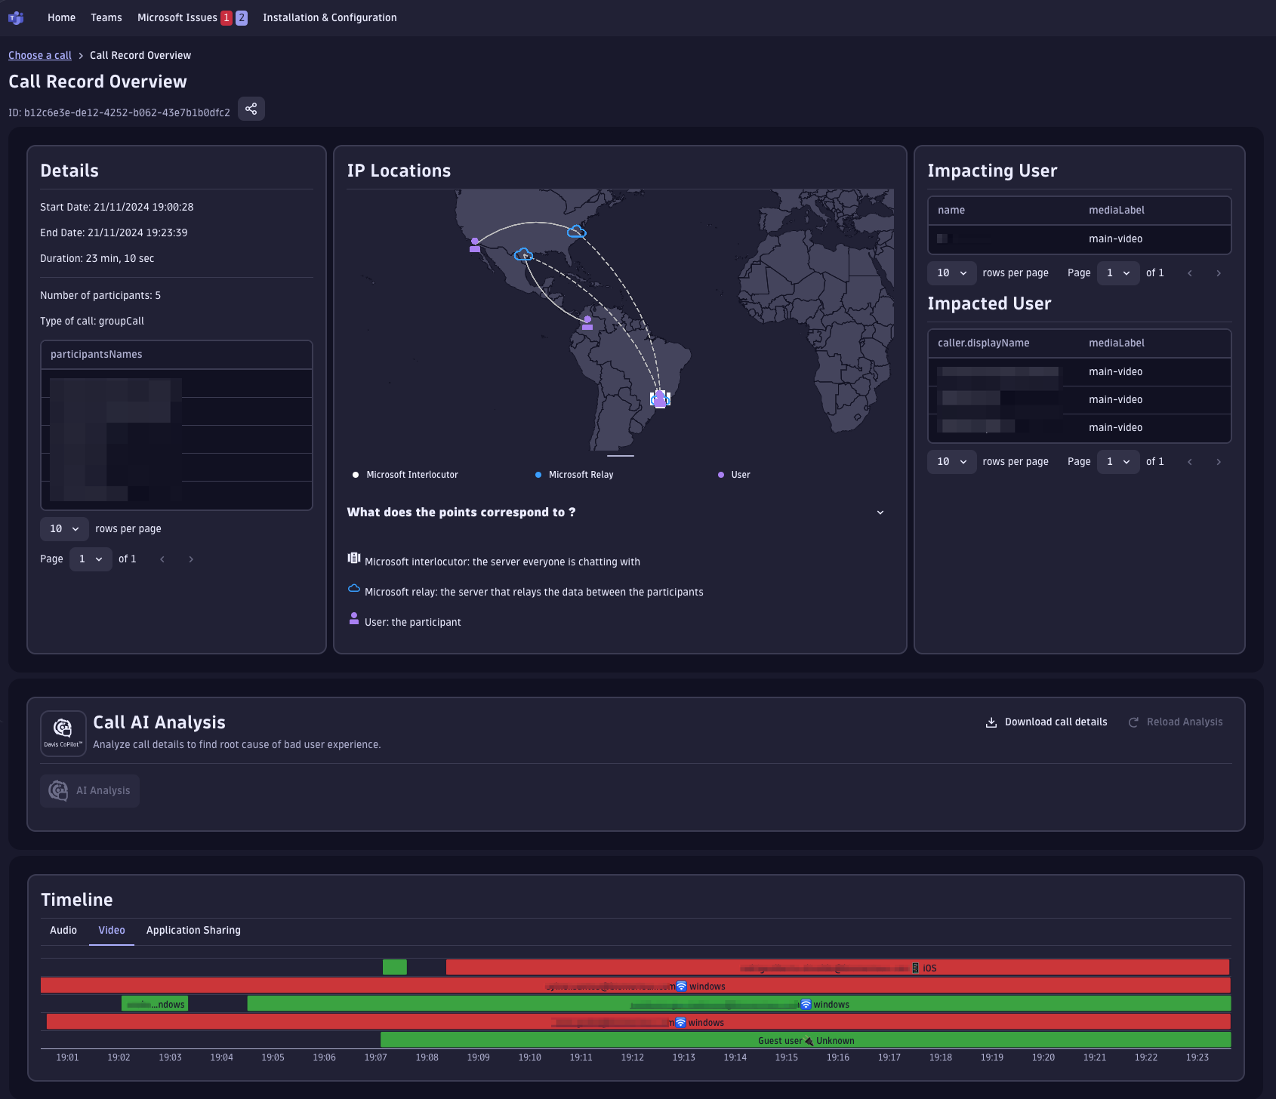Open the Home menu

click(x=61, y=17)
